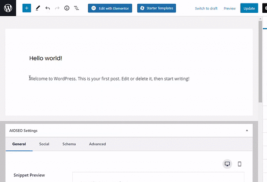
Task: Open Starter Templates
Action: pyautogui.click(x=157, y=8)
